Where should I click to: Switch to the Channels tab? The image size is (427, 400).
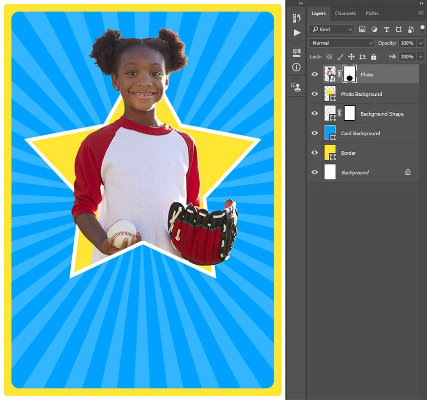coord(345,14)
